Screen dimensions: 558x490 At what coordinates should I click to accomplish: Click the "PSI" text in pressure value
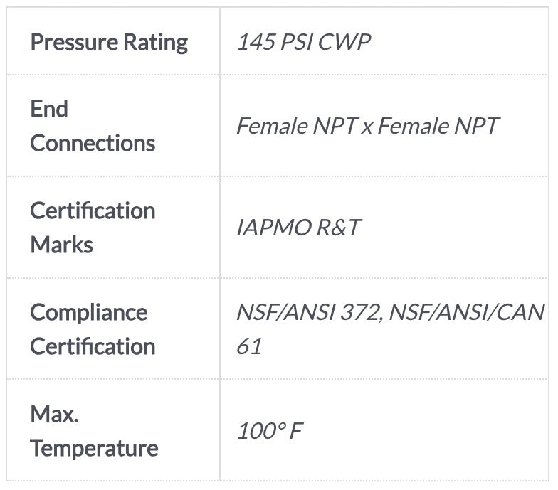(x=298, y=42)
